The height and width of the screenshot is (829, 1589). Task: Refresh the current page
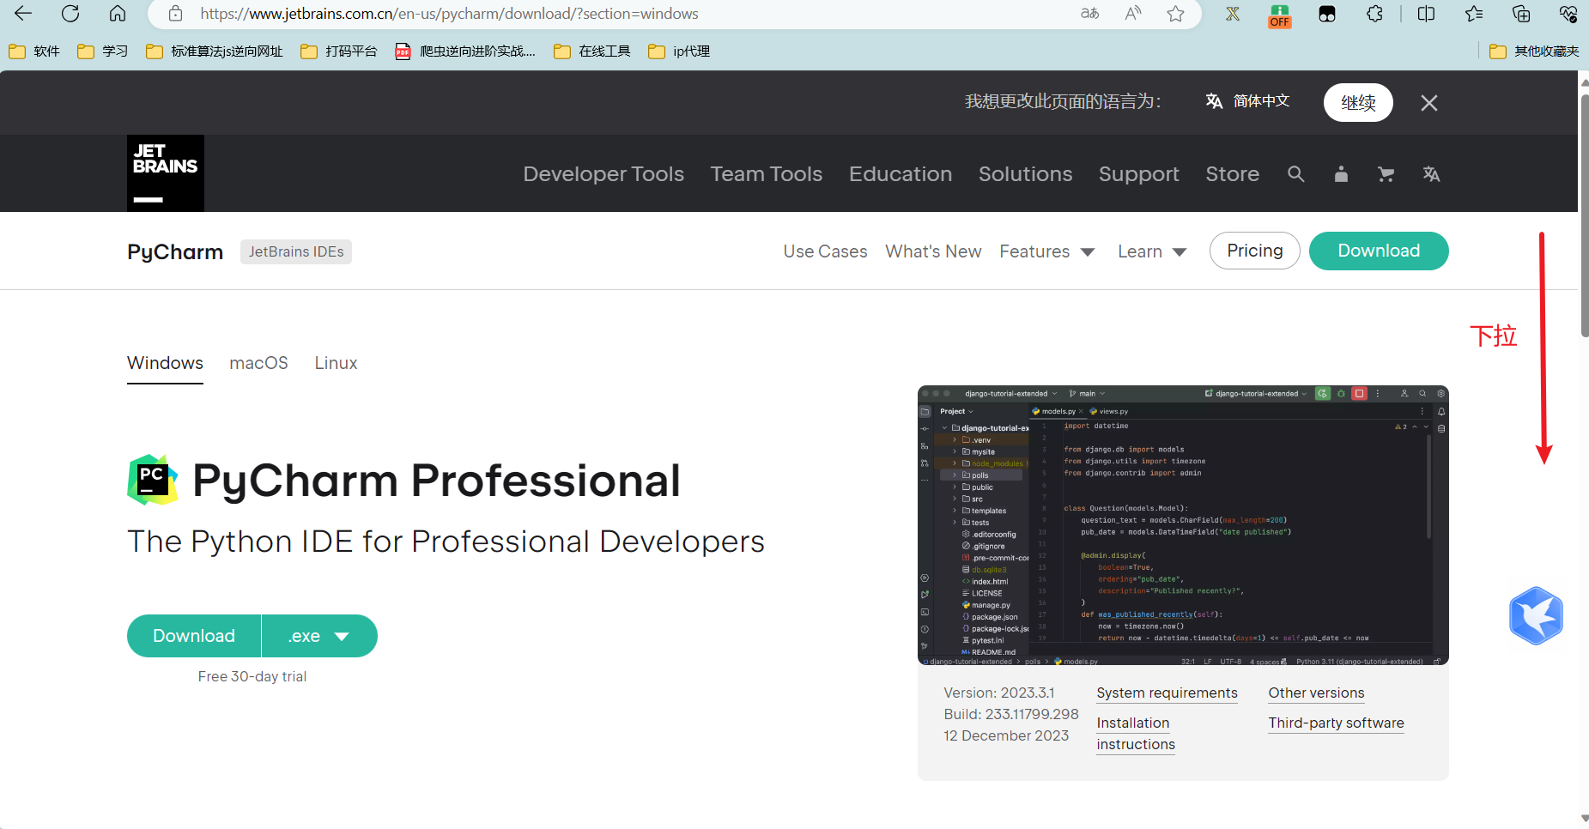(x=70, y=14)
